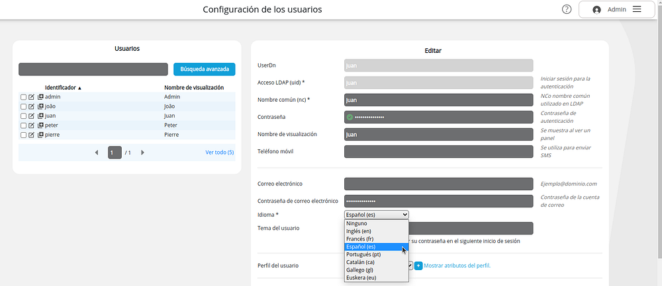662x286 pixels.
Task: Tick the checkbox next to admin
Action: 24,97
